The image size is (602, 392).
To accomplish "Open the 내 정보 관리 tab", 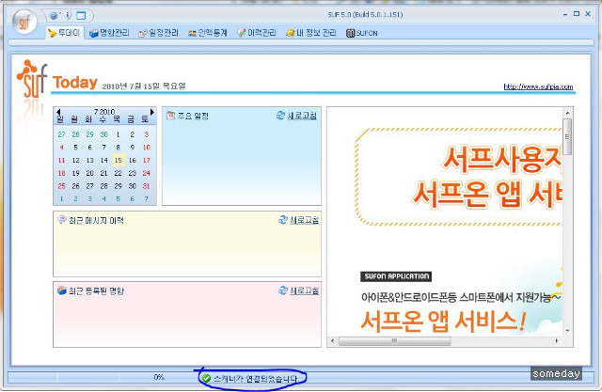I will pyautogui.click(x=310, y=33).
